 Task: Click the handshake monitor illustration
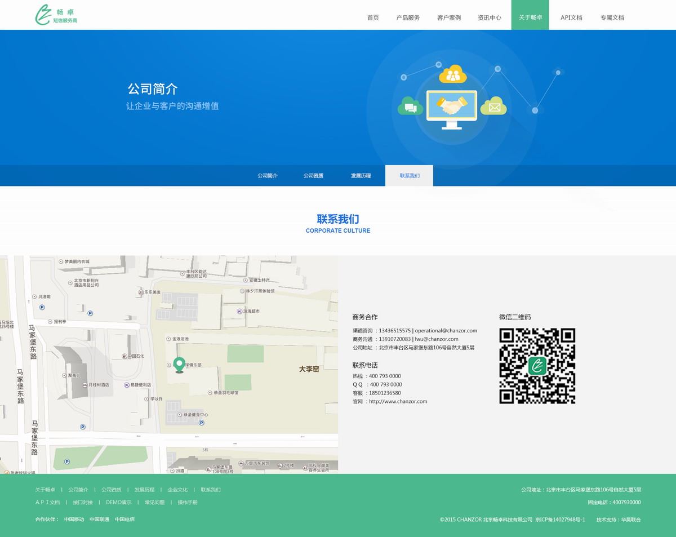[452, 107]
